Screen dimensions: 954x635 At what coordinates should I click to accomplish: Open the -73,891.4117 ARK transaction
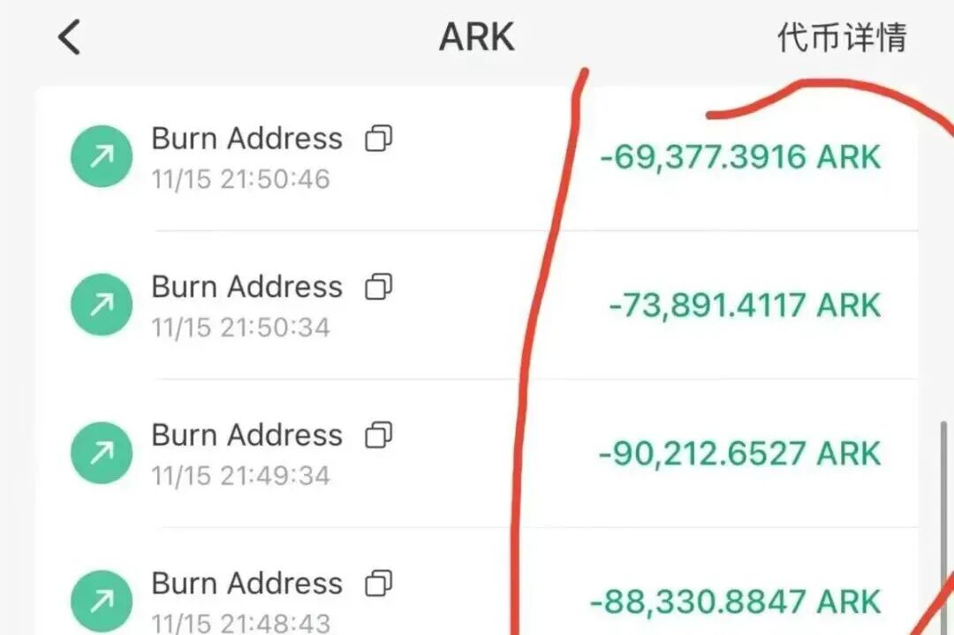coord(476,305)
